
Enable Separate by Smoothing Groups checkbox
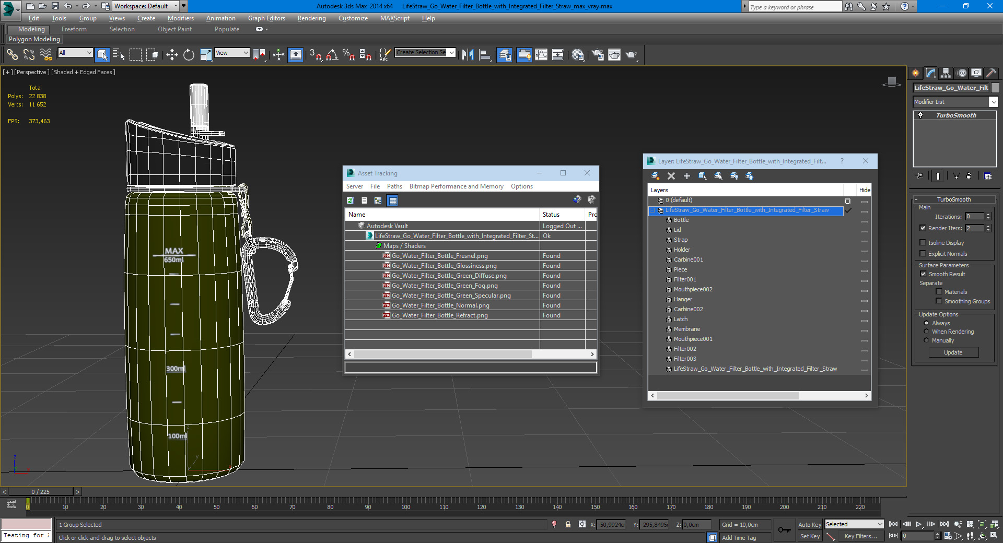tap(939, 301)
